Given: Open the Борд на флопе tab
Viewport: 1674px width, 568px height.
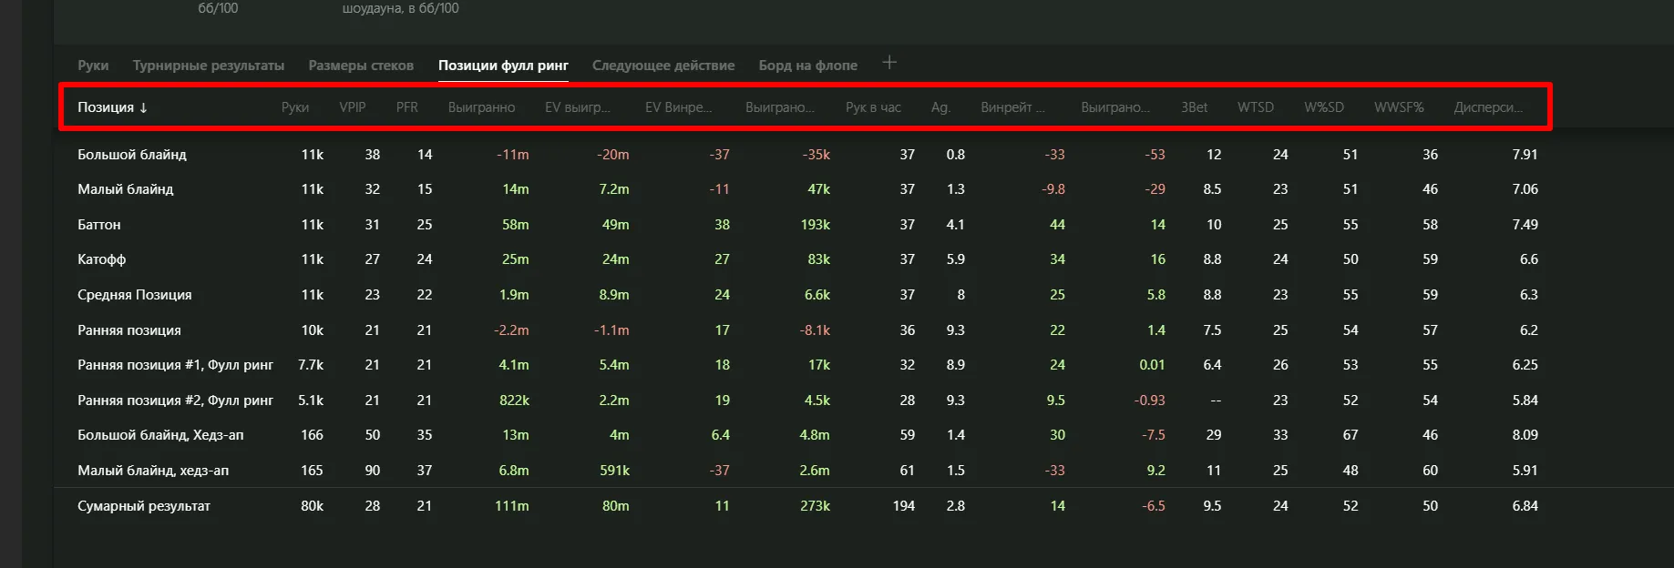Looking at the screenshot, I should click(x=807, y=66).
